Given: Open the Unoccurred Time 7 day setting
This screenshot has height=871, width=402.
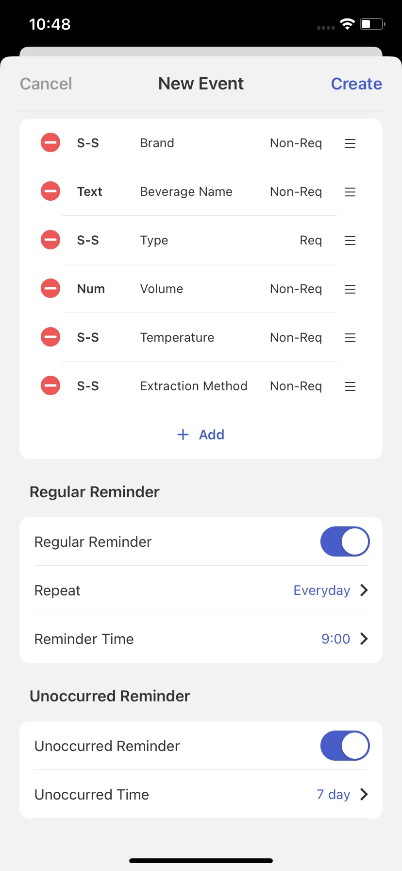Looking at the screenshot, I should (201, 794).
